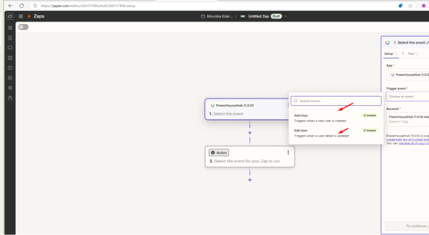Open the speech bubble notes sidebar icon

[x=10, y=47]
